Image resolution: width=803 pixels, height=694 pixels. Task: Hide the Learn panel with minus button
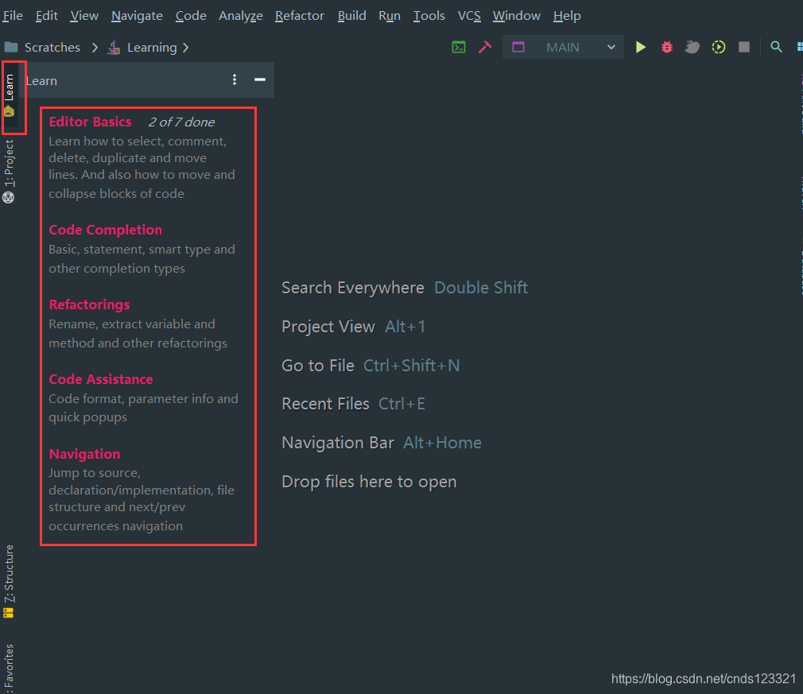tap(258, 80)
